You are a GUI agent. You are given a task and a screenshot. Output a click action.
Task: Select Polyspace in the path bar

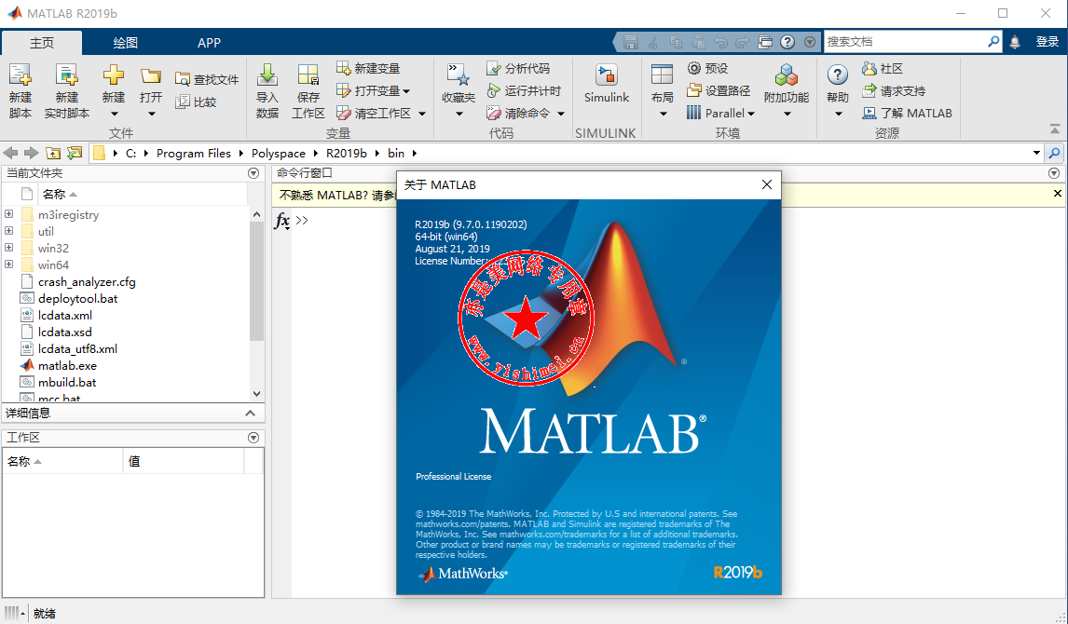278,153
